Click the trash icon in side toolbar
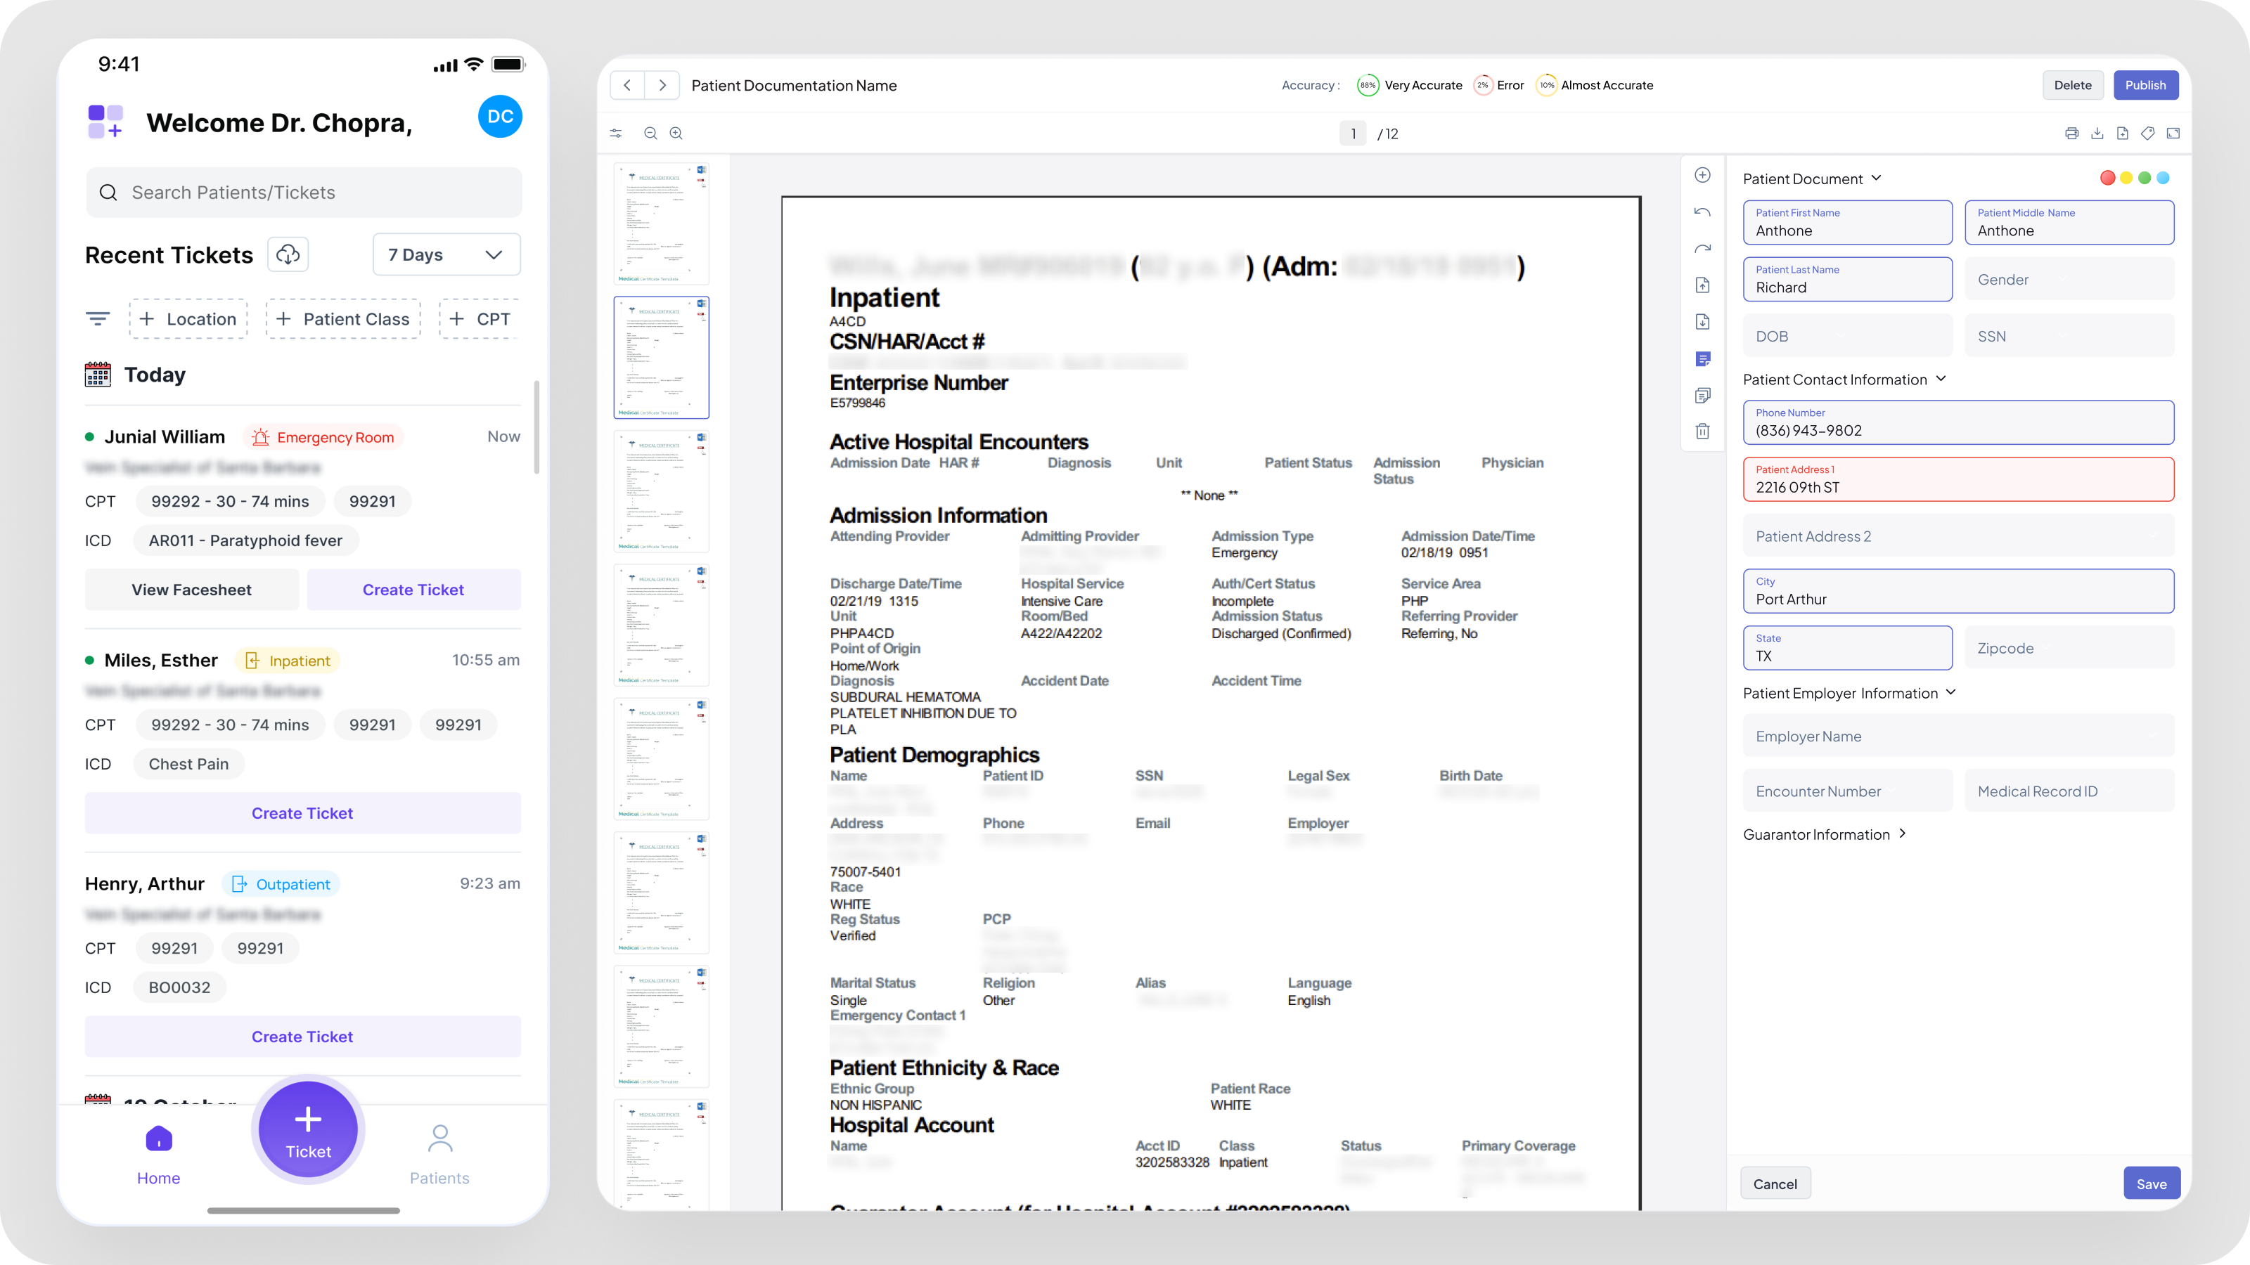Screen dimensions: 2250x1265 coord(1702,432)
